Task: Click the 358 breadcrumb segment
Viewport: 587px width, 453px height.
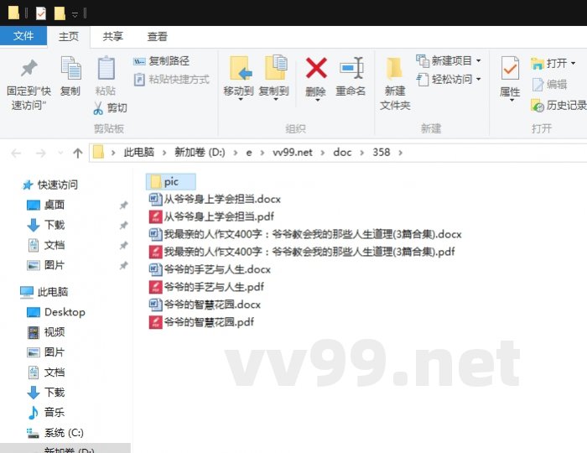Action: (x=381, y=153)
